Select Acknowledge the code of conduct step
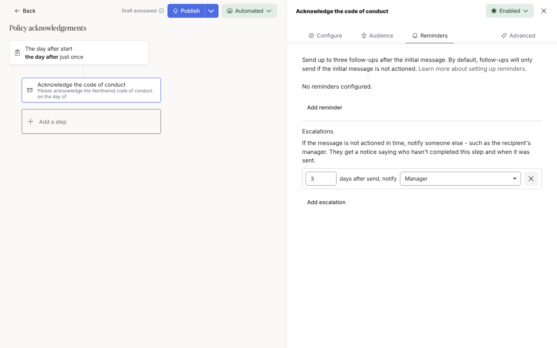This screenshot has width=557, height=348. point(91,90)
